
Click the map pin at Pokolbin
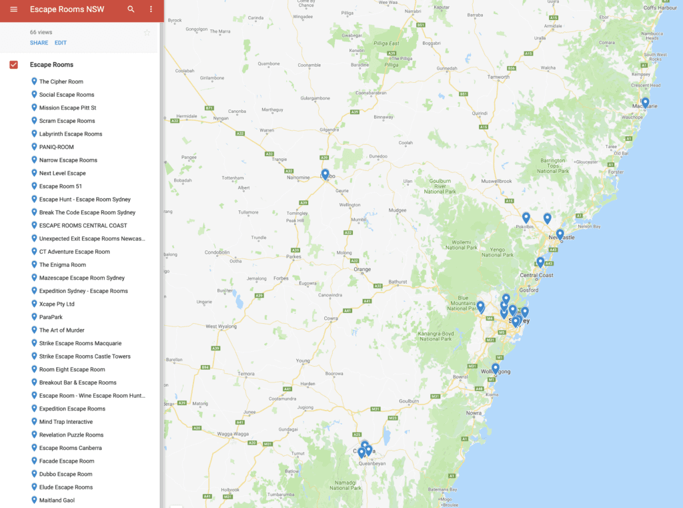[x=526, y=217]
